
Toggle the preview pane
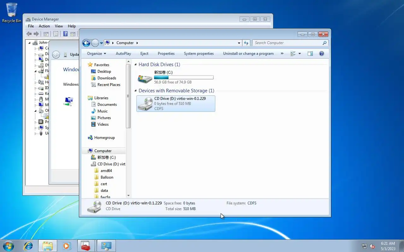[x=310, y=54]
